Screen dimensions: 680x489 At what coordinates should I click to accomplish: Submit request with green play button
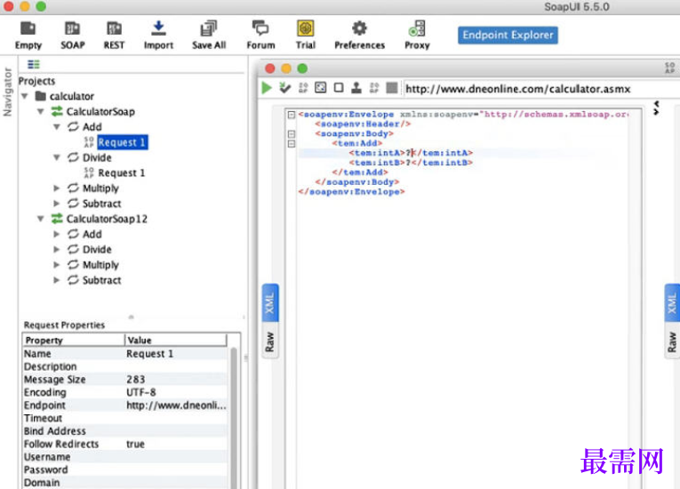point(267,88)
